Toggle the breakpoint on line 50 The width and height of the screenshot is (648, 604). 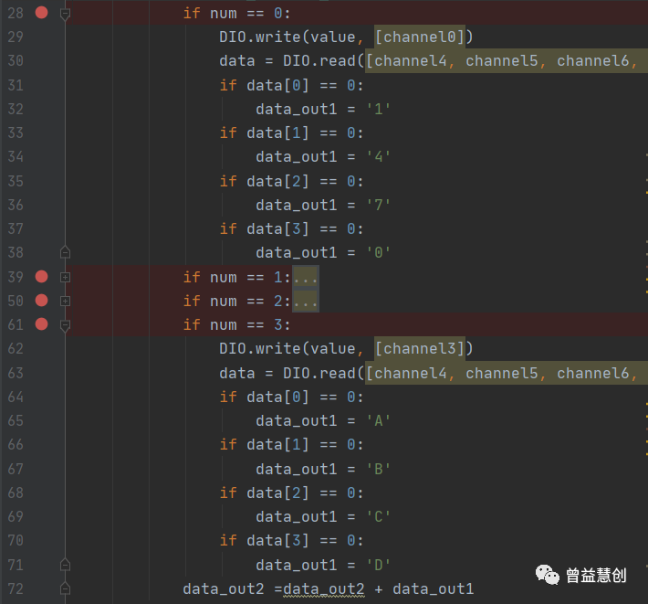tap(41, 301)
